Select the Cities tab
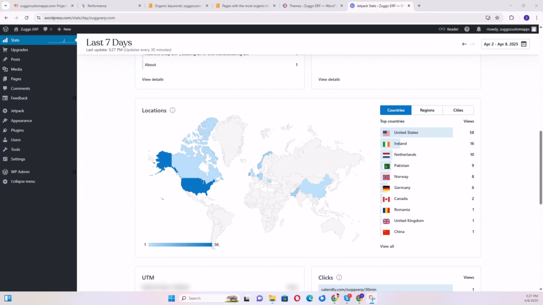Viewport: 543px width, 305px height. [458, 110]
